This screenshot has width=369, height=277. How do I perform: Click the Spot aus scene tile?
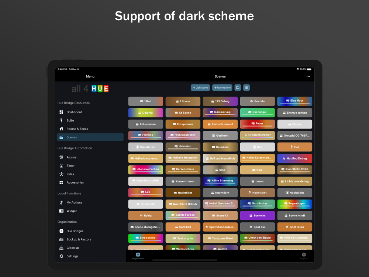coord(258,227)
